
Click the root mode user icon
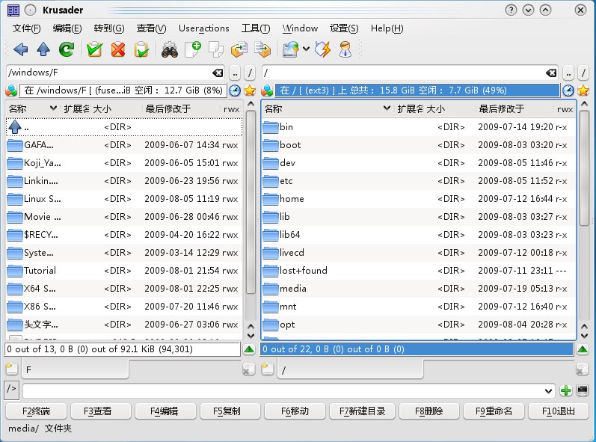coord(345,49)
